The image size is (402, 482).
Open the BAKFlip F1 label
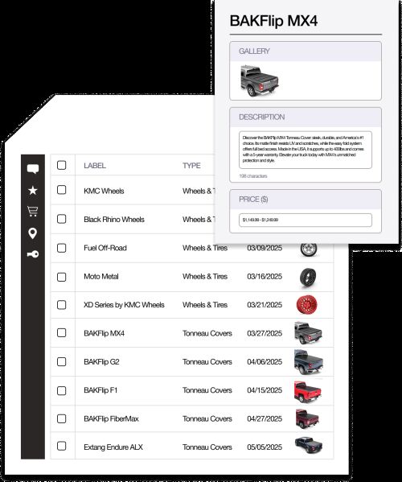(100, 390)
